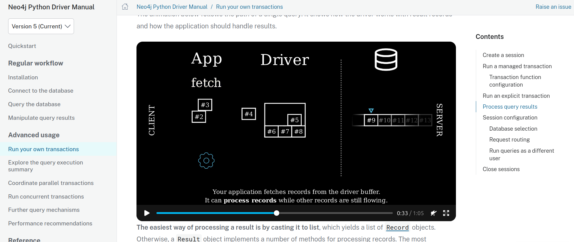
Task: Jump to Transaction function configuration
Action: click(515, 81)
